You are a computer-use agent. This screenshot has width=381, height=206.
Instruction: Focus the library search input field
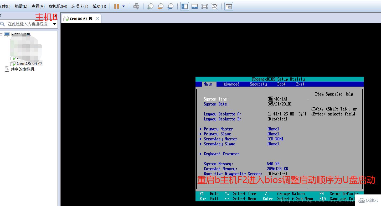[x=29, y=24]
